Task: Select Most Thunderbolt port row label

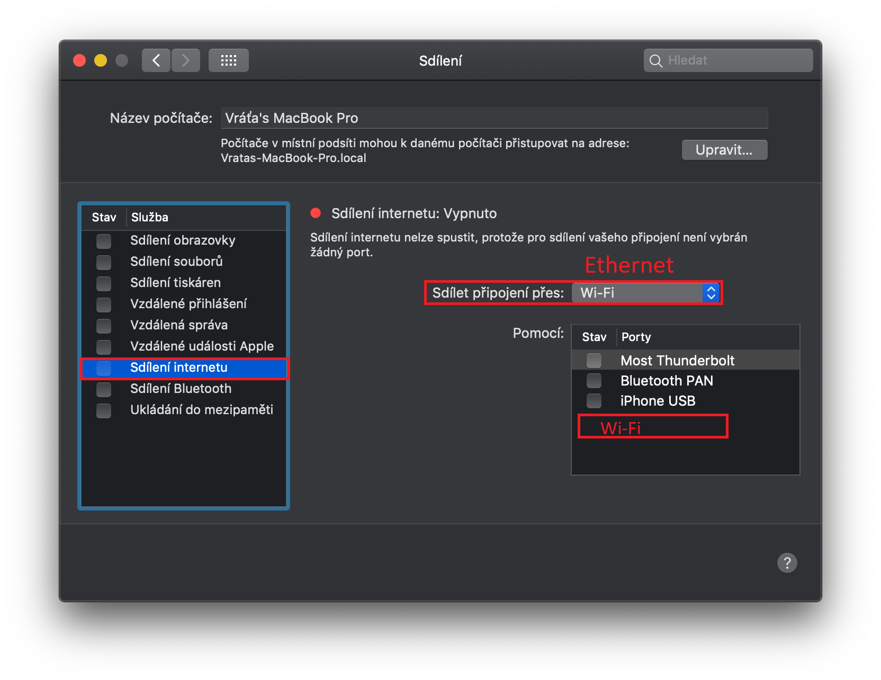Action: pyautogui.click(x=677, y=361)
